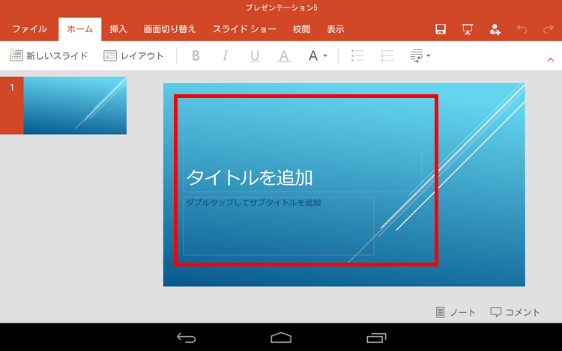Apply numbered list formatting
The width and height of the screenshot is (562, 351).
pyautogui.click(x=387, y=55)
